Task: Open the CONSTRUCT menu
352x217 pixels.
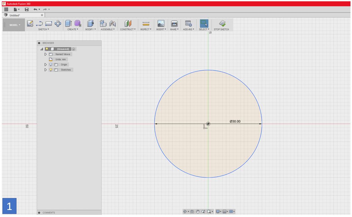Action: (128, 29)
